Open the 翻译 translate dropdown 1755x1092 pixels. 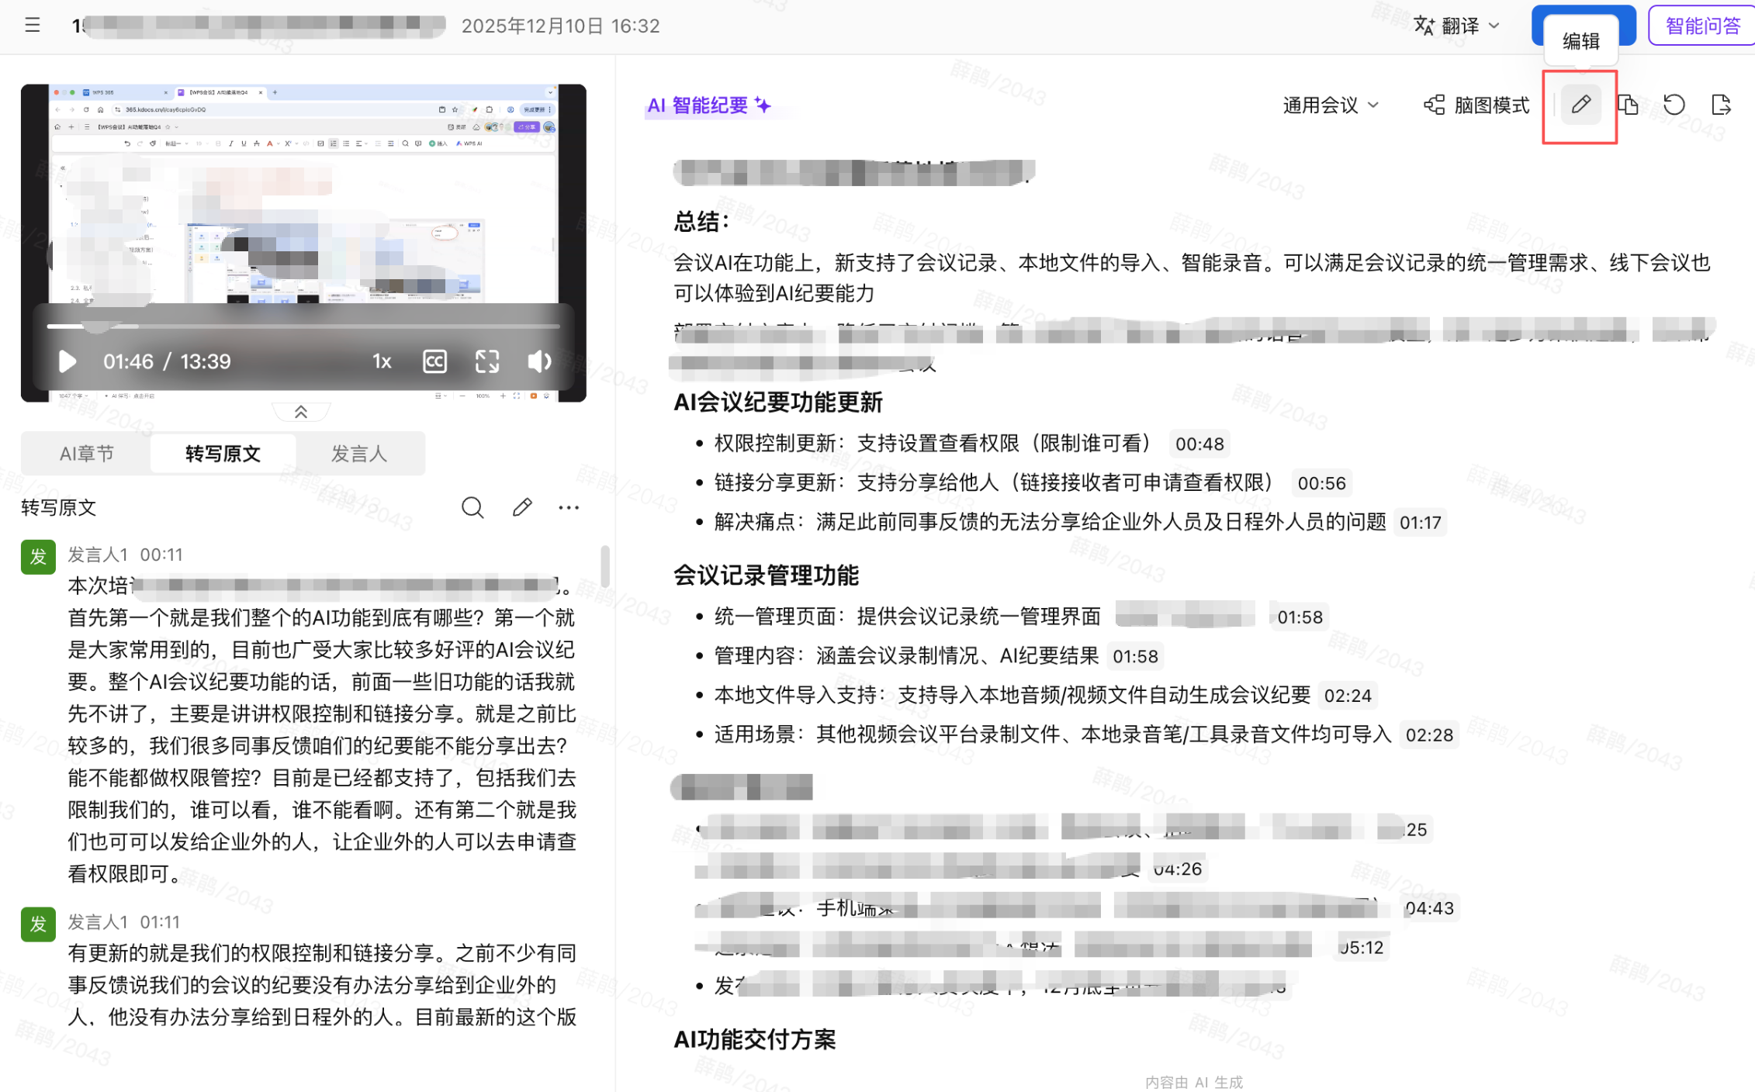[1457, 26]
